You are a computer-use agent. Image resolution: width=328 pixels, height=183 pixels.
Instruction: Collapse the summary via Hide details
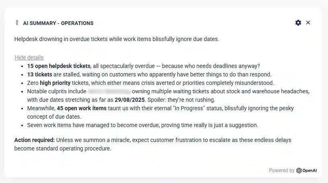click(x=29, y=58)
